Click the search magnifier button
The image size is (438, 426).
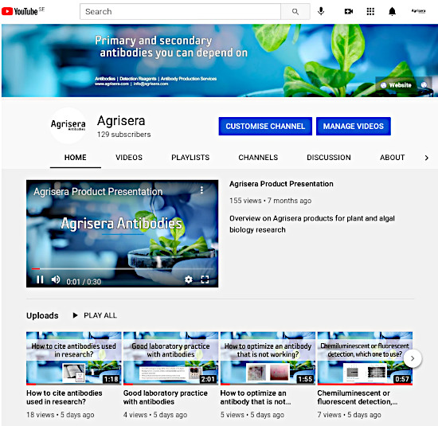tap(295, 11)
